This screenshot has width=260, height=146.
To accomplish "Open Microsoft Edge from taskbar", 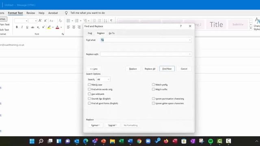I will click(x=86, y=141).
